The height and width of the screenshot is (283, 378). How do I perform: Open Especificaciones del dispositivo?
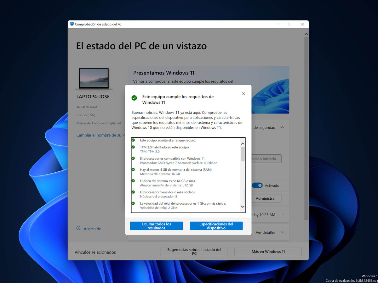point(216,226)
